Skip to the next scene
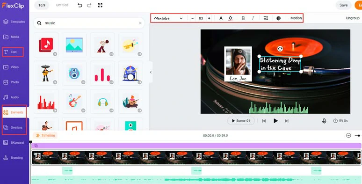The image size is (362, 184). pos(287,121)
